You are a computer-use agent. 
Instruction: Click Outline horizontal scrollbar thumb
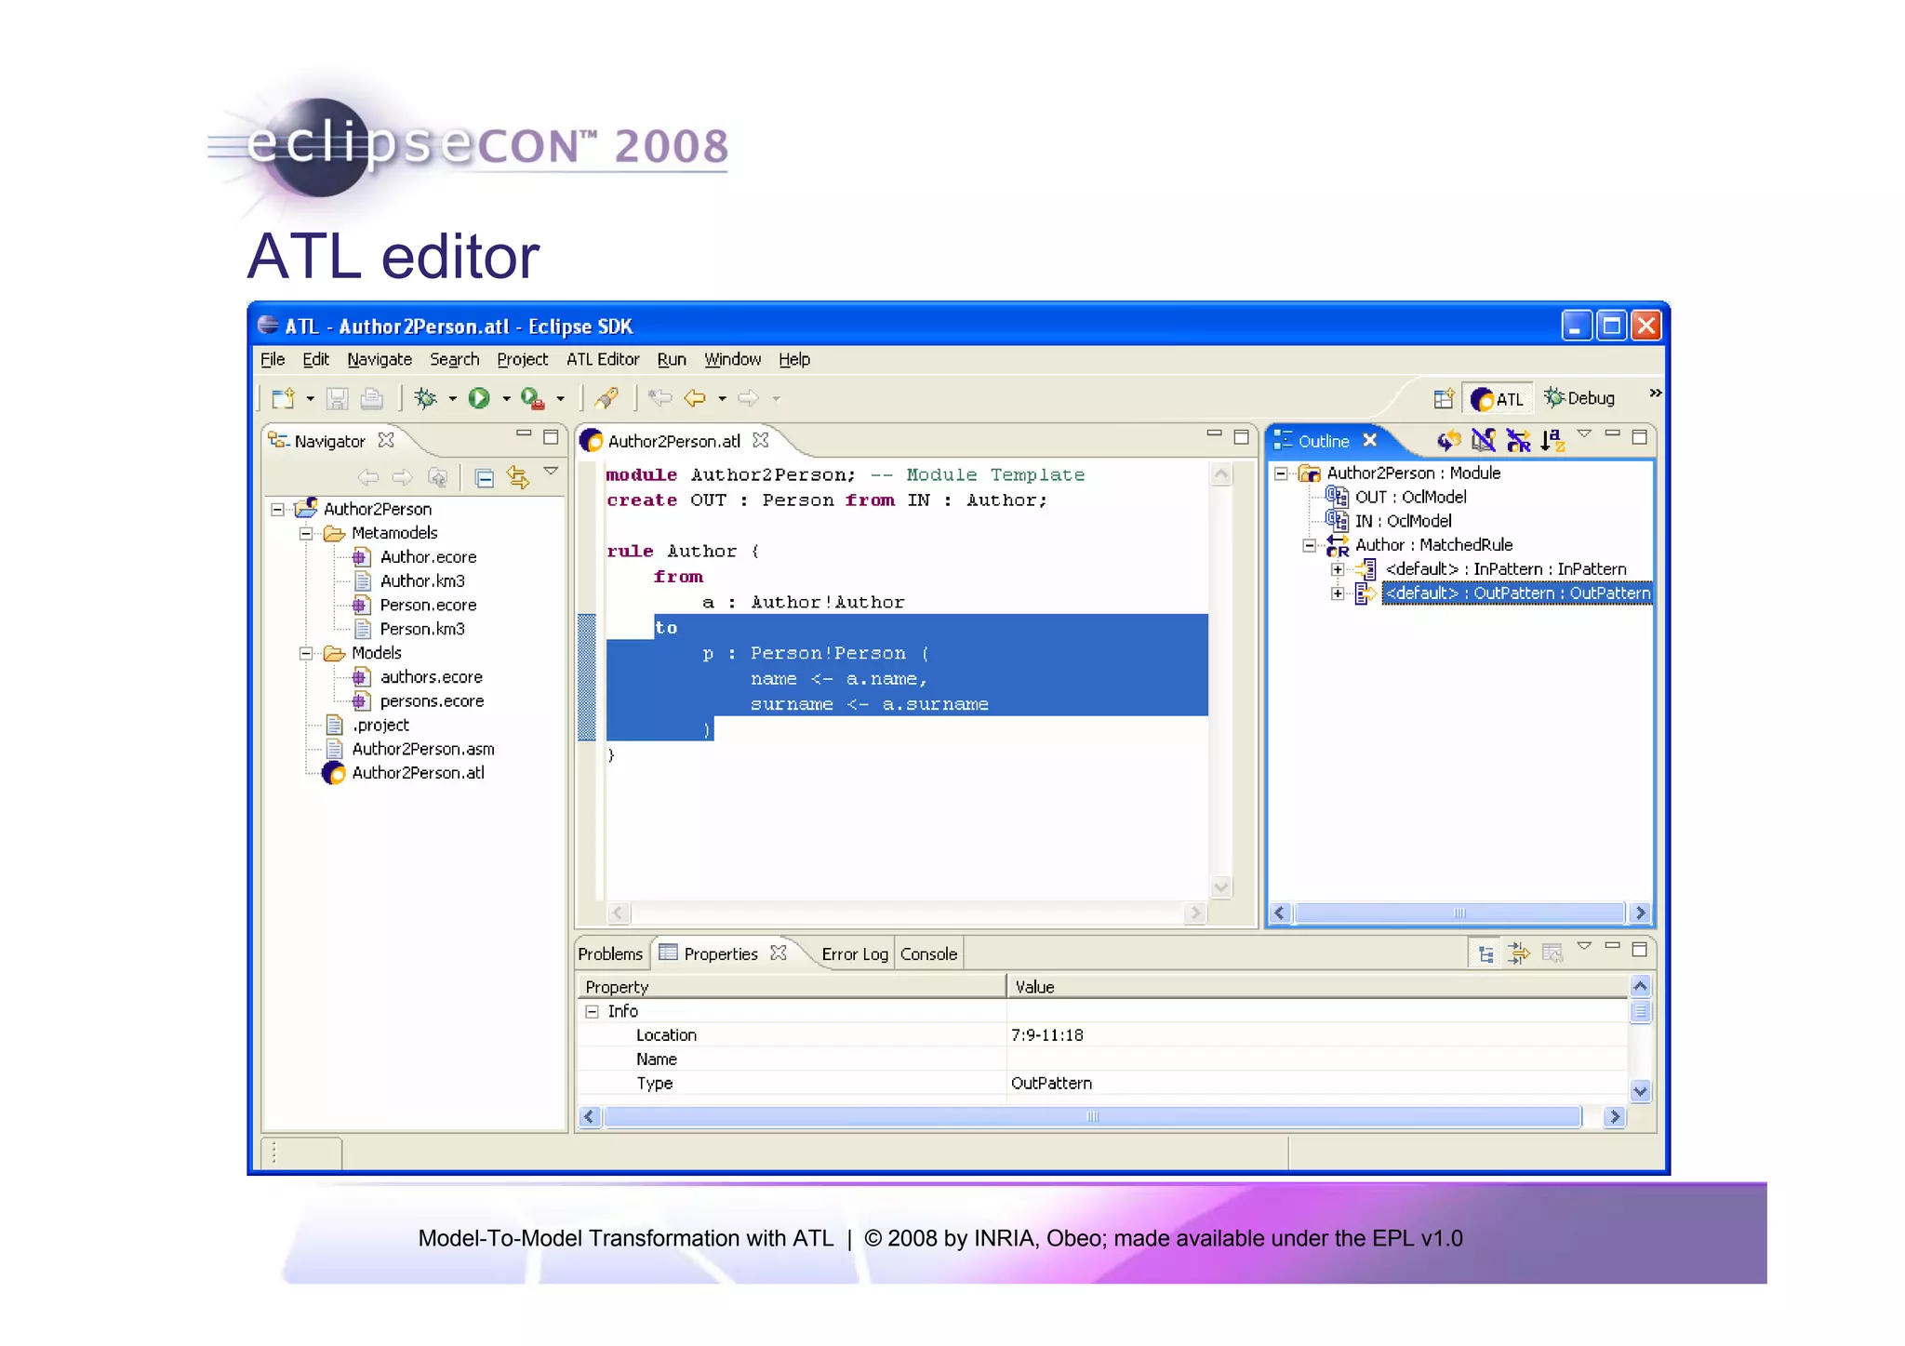(1459, 913)
